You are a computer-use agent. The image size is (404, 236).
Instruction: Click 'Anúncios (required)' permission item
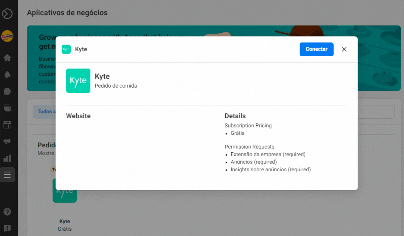pyautogui.click(x=254, y=162)
